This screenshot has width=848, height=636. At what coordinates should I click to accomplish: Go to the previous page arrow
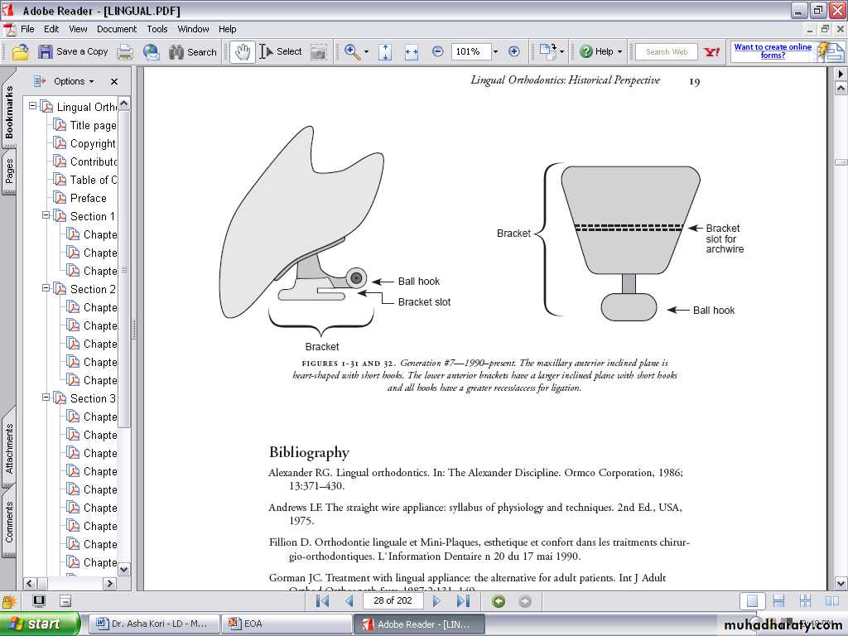tap(349, 601)
